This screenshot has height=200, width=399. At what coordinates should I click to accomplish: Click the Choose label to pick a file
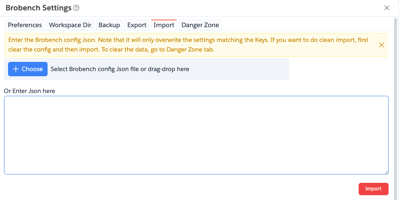[32, 69]
